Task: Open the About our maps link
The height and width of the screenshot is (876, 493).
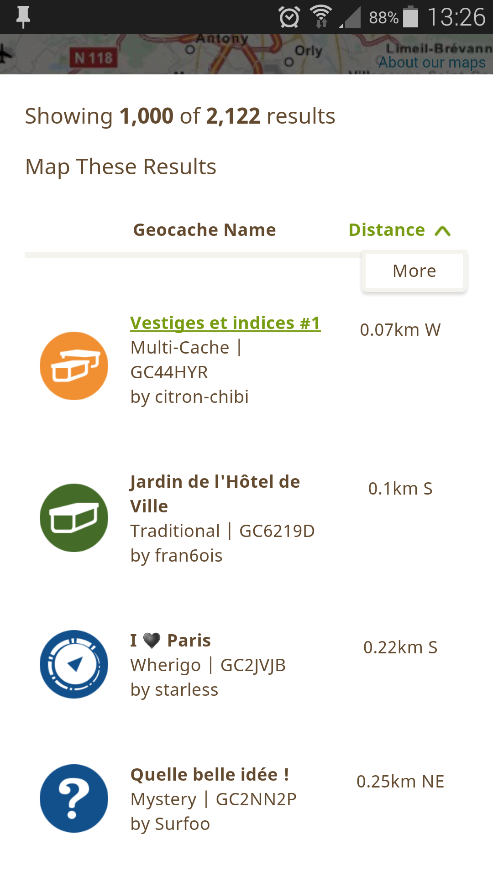Action: coord(432,62)
